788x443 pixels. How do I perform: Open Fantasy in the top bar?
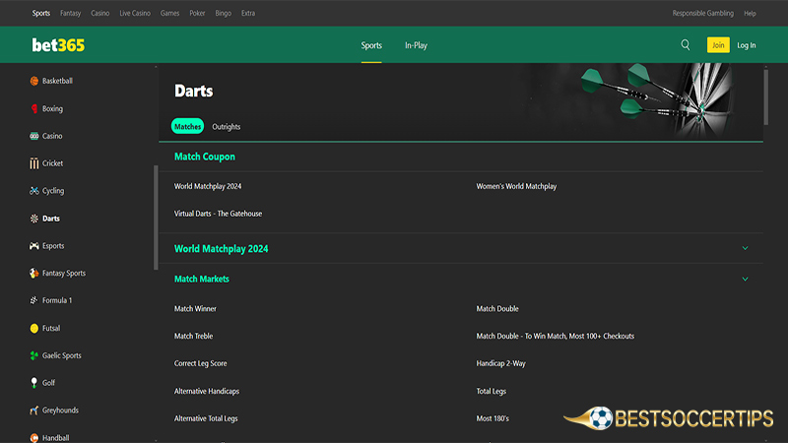[70, 13]
